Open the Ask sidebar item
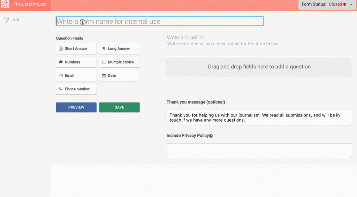Viewport: 357px width, 197px height. (x=16, y=20)
